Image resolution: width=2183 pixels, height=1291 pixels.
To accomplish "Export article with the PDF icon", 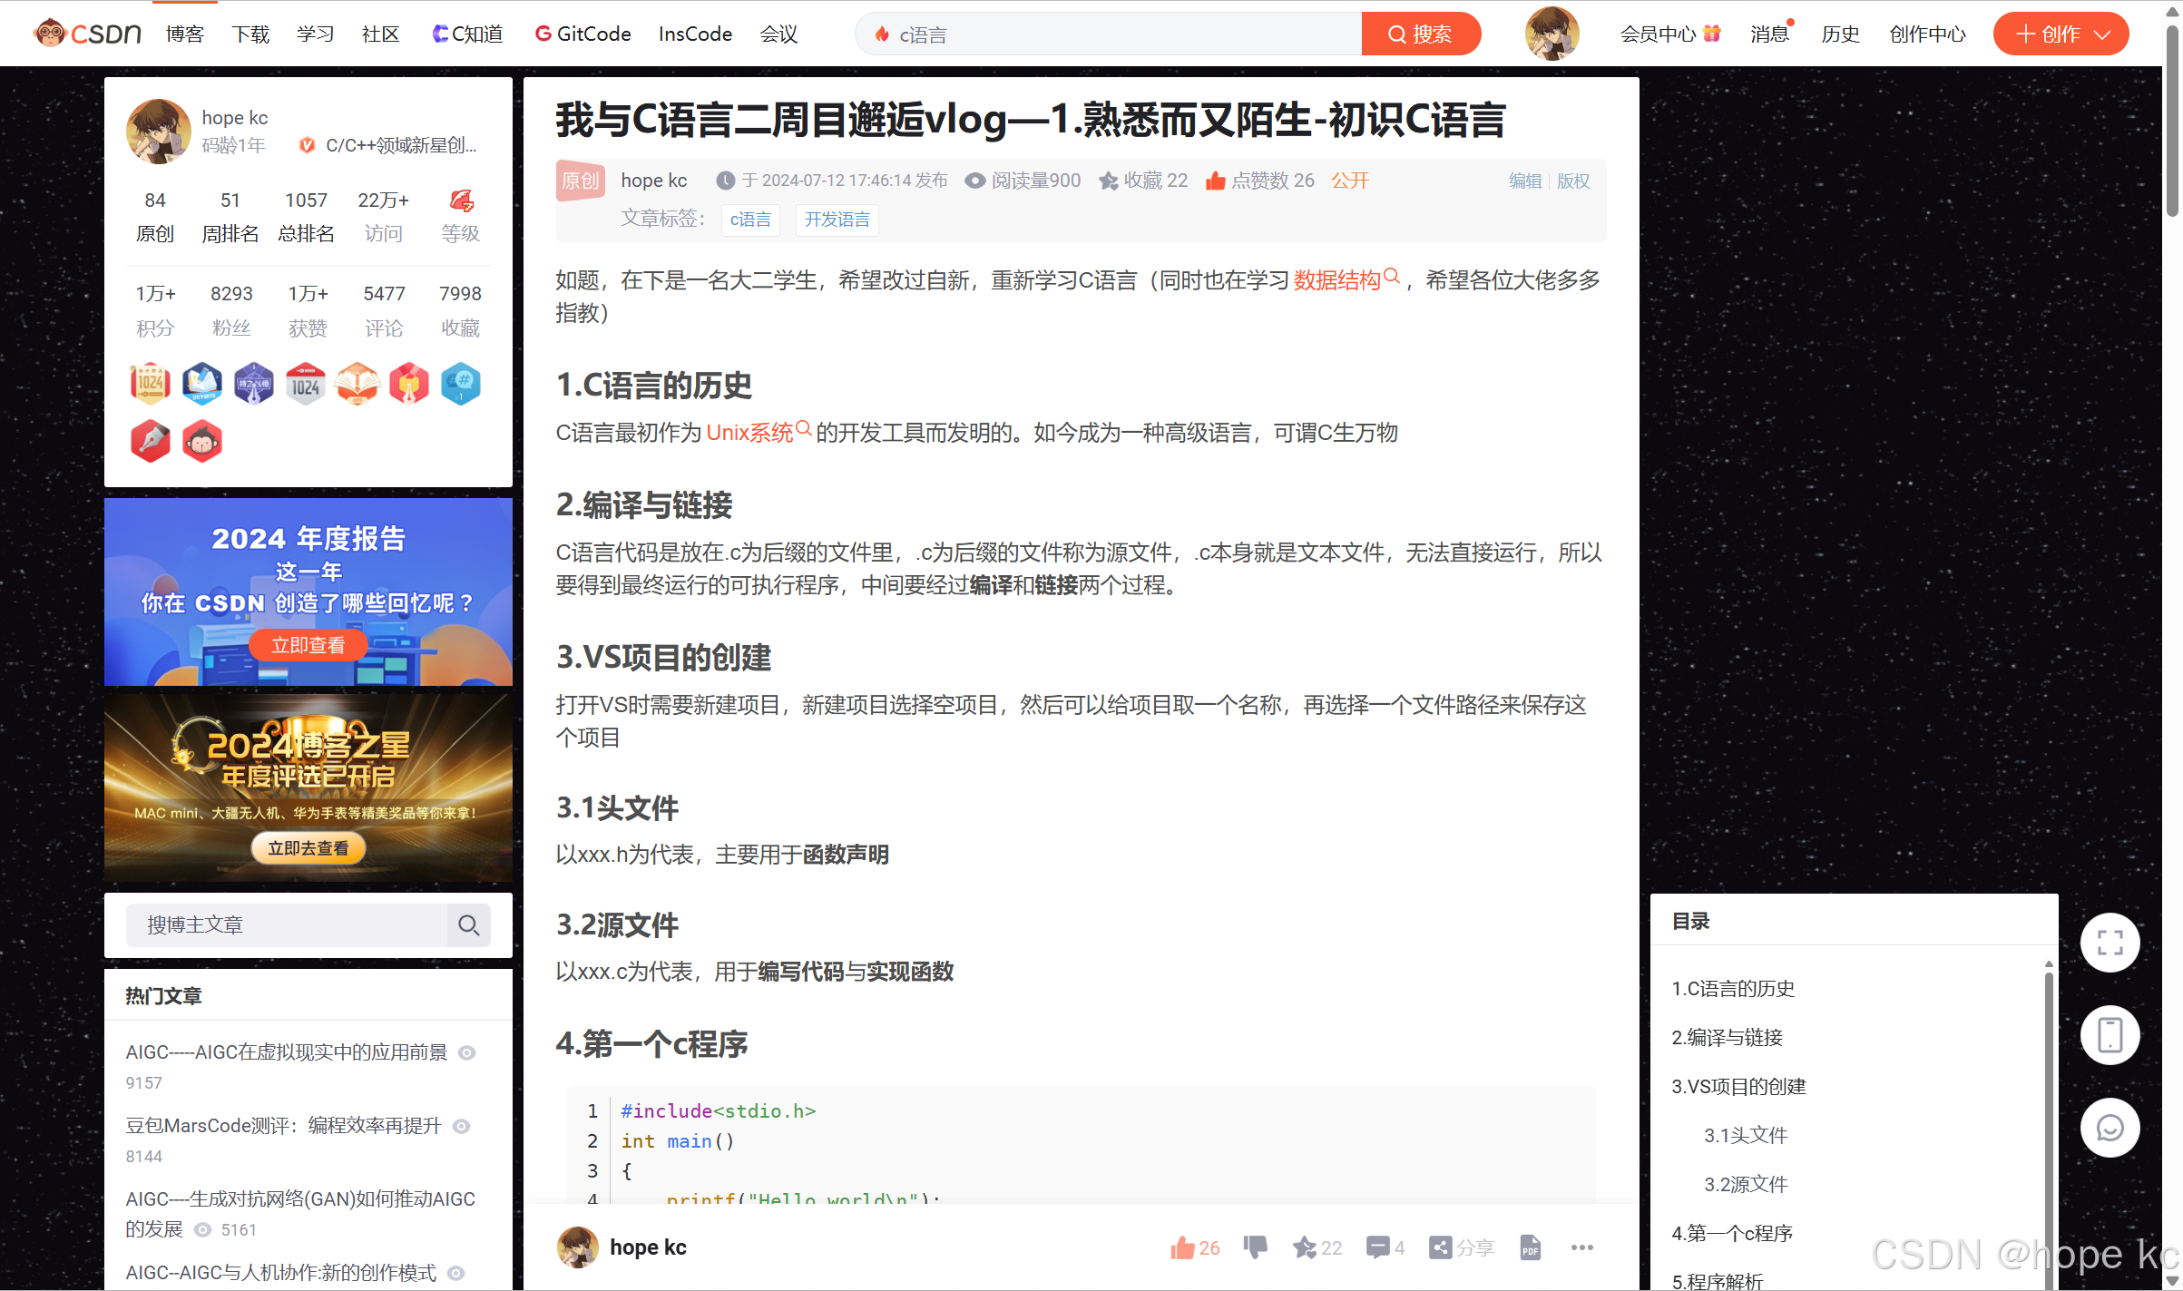I will click(1531, 1247).
